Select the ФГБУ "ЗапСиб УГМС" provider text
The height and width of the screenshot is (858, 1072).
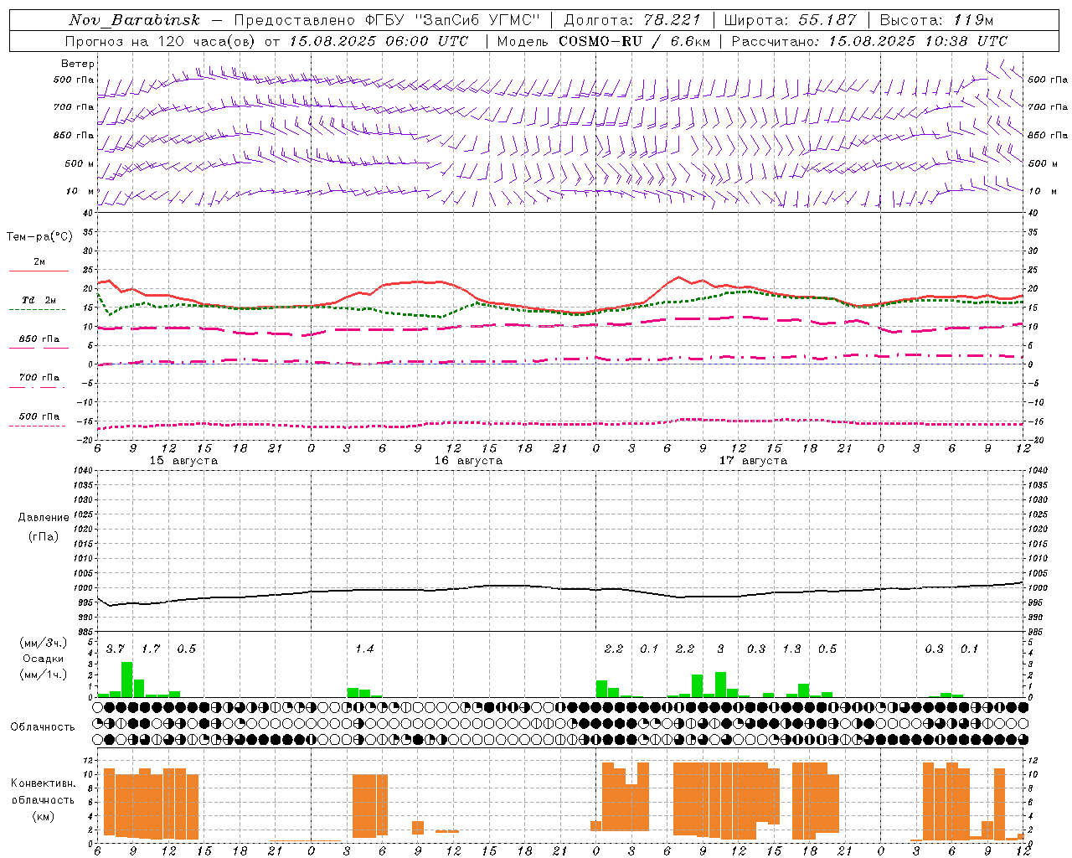pos(453,20)
